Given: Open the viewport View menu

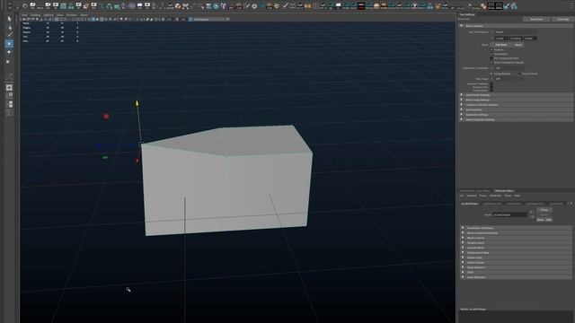Looking at the screenshot, I should (x=24, y=15).
